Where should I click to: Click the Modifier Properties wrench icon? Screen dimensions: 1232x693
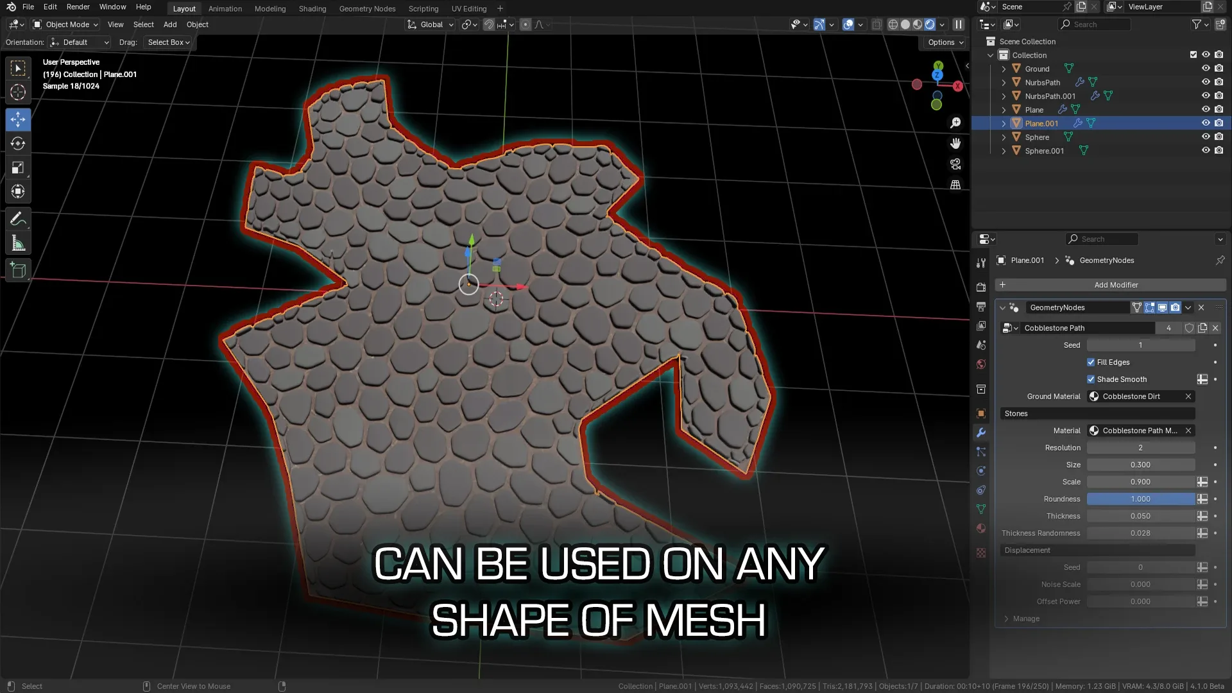pyautogui.click(x=980, y=432)
